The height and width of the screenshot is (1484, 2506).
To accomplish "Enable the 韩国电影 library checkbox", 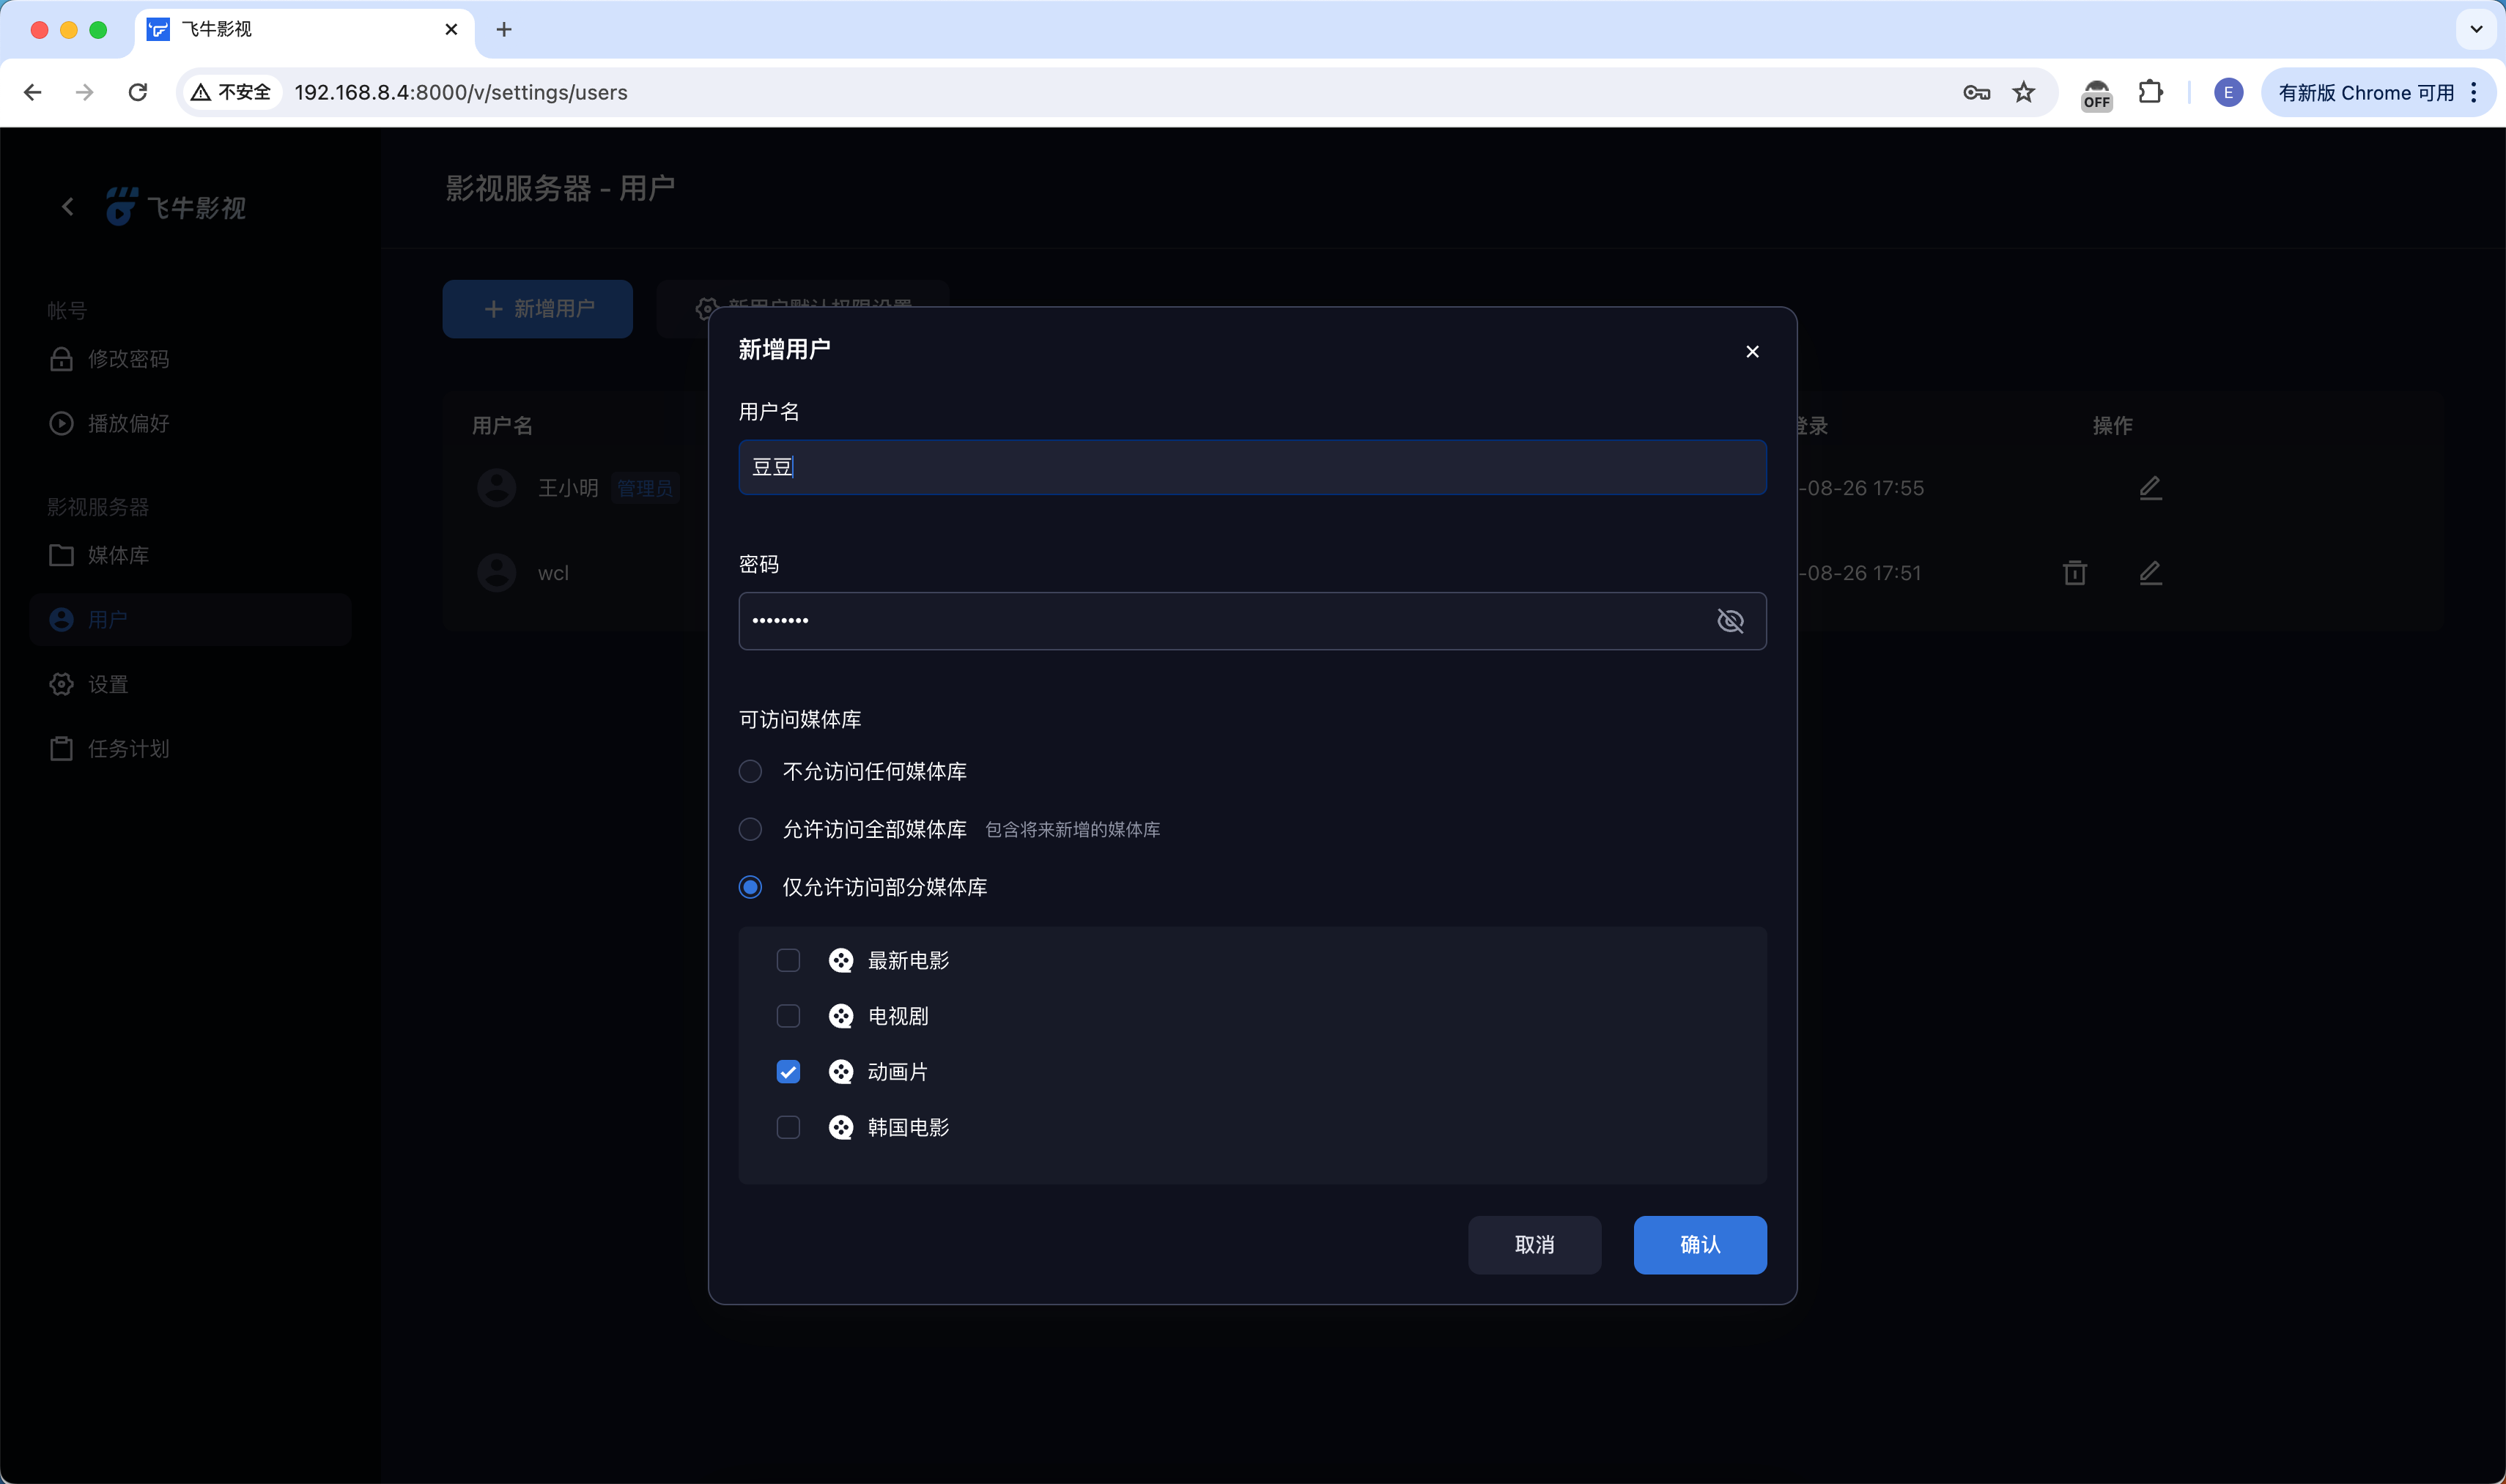I will tap(788, 1127).
